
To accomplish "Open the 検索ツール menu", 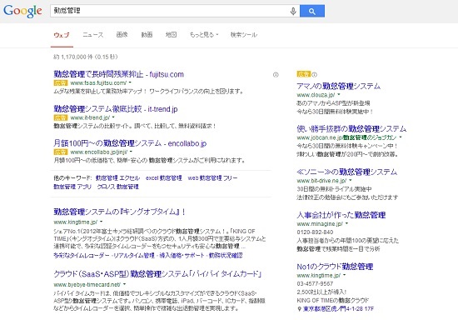I will click(x=244, y=35).
